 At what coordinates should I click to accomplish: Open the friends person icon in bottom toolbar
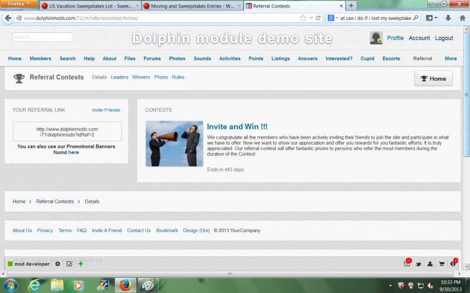430,264
